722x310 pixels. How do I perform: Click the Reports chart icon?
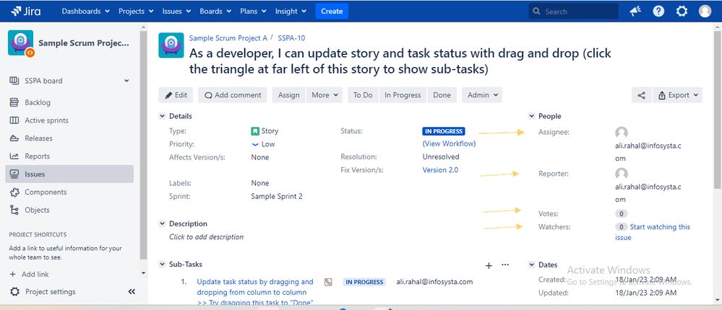(14, 156)
